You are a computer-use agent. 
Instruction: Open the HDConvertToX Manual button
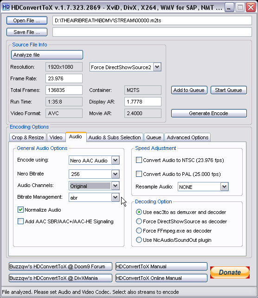(161, 266)
